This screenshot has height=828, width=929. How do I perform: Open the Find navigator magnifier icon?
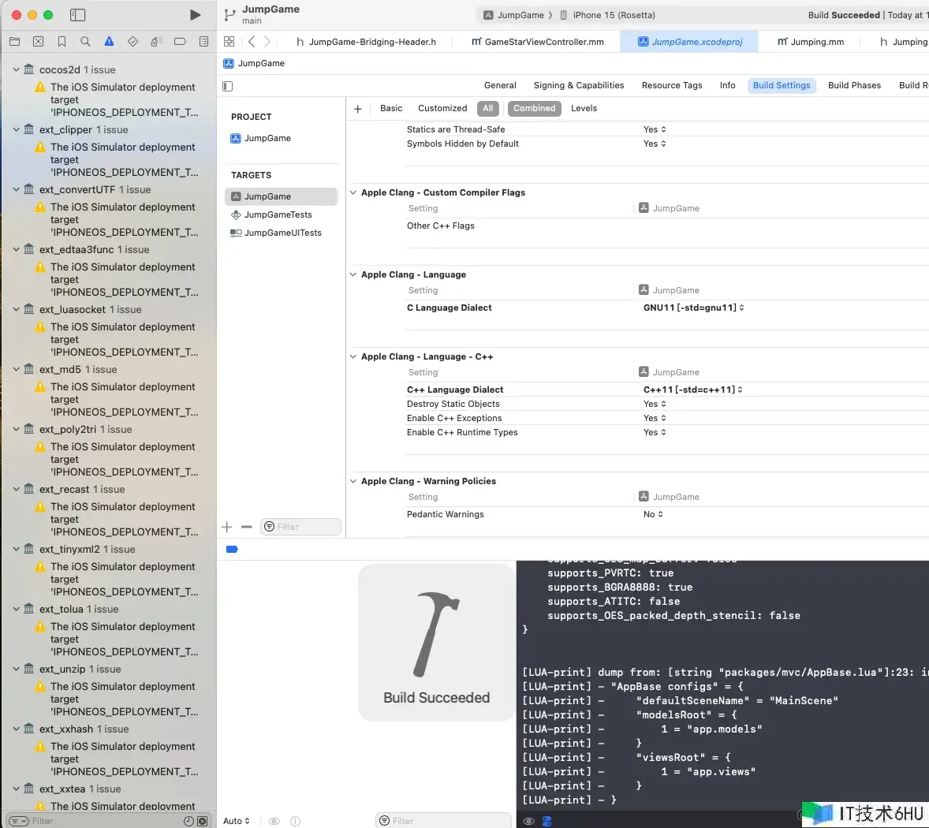(85, 42)
